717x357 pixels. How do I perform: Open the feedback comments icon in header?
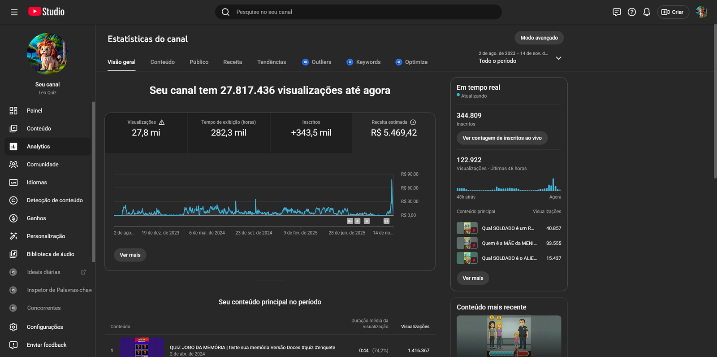[x=617, y=12]
